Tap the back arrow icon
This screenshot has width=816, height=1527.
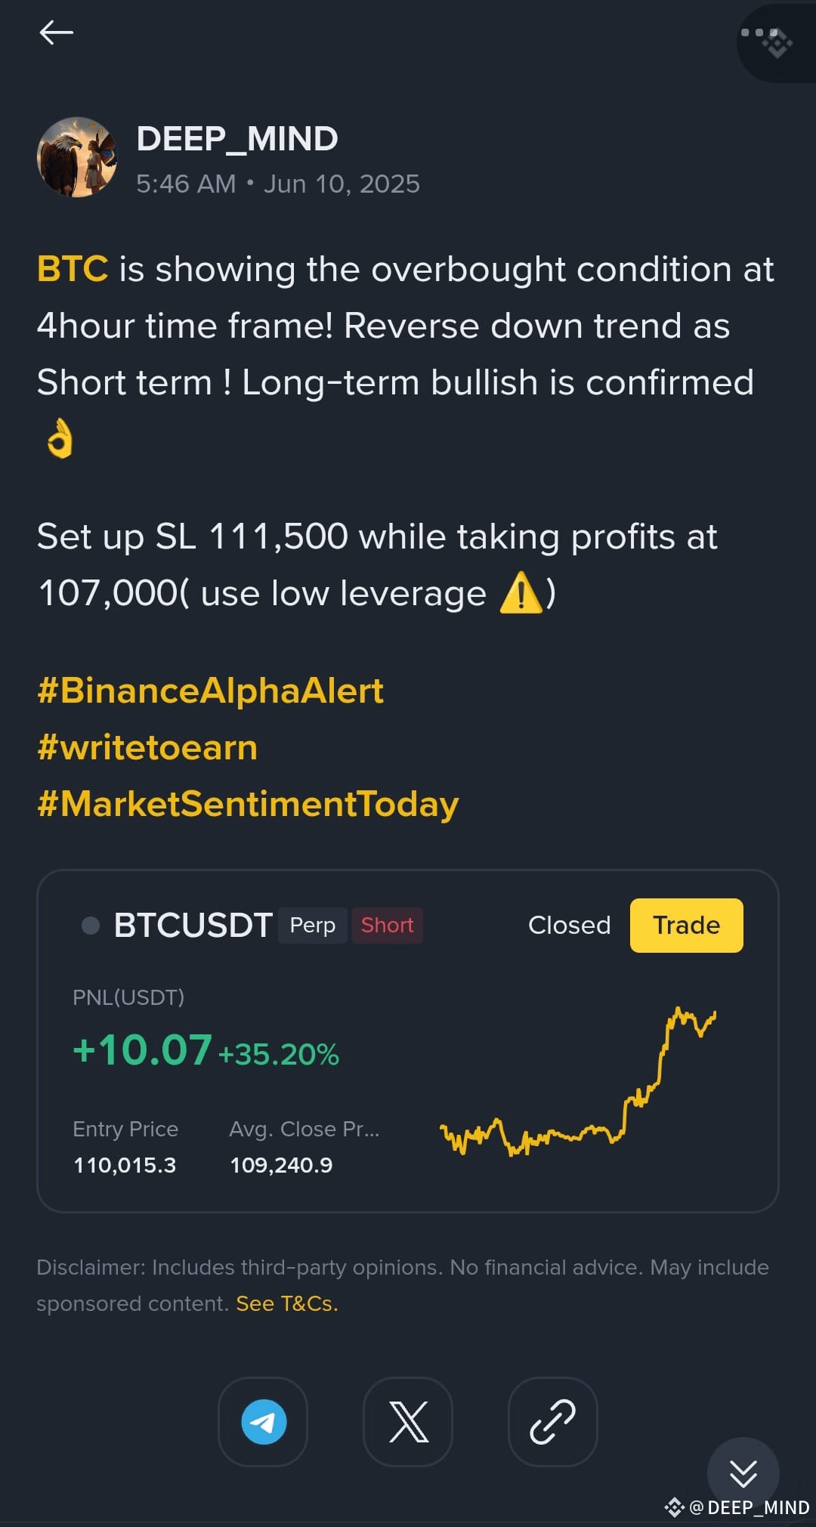point(56,32)
